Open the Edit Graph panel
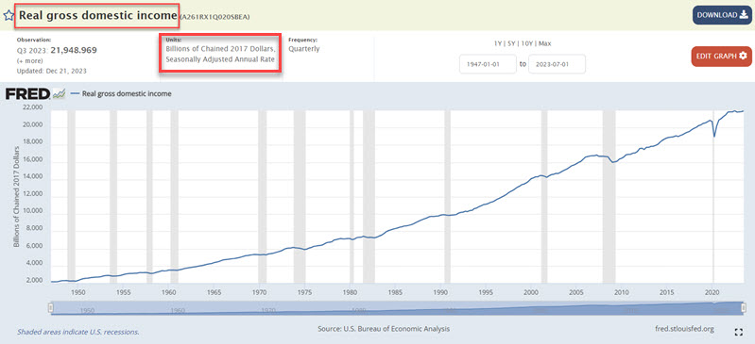Viewport: 755px width, 344px height. pos(721,57)
